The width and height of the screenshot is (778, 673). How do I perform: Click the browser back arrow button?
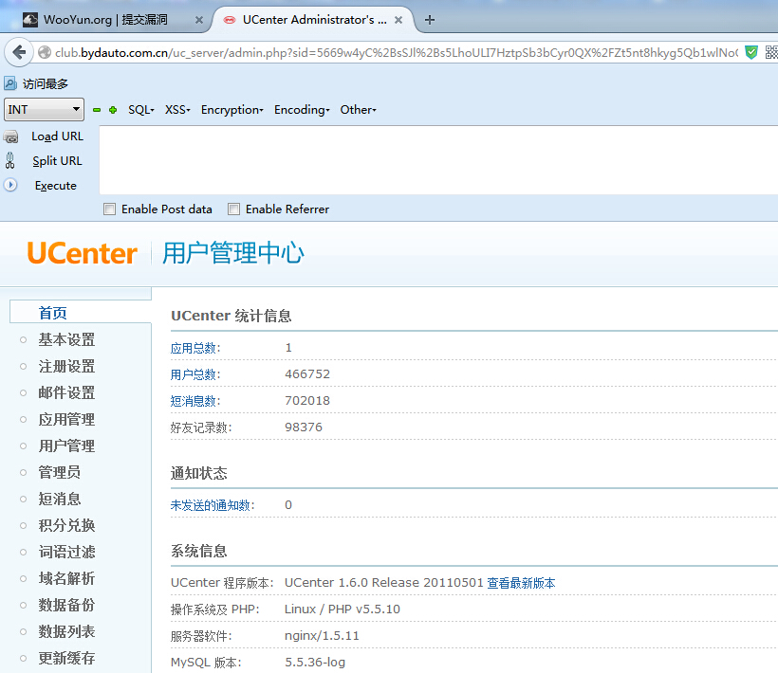pos(19,52)
